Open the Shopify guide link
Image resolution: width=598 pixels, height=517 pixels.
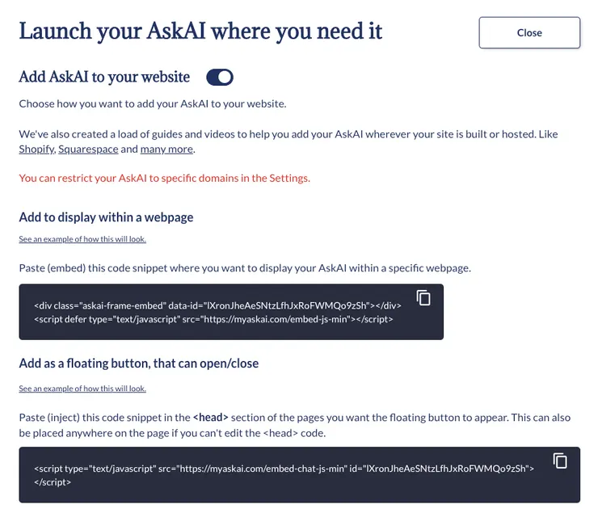(x=36, y=149)
